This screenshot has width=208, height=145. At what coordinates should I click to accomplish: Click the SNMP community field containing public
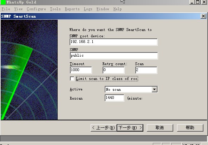click(x=114, y=56)
